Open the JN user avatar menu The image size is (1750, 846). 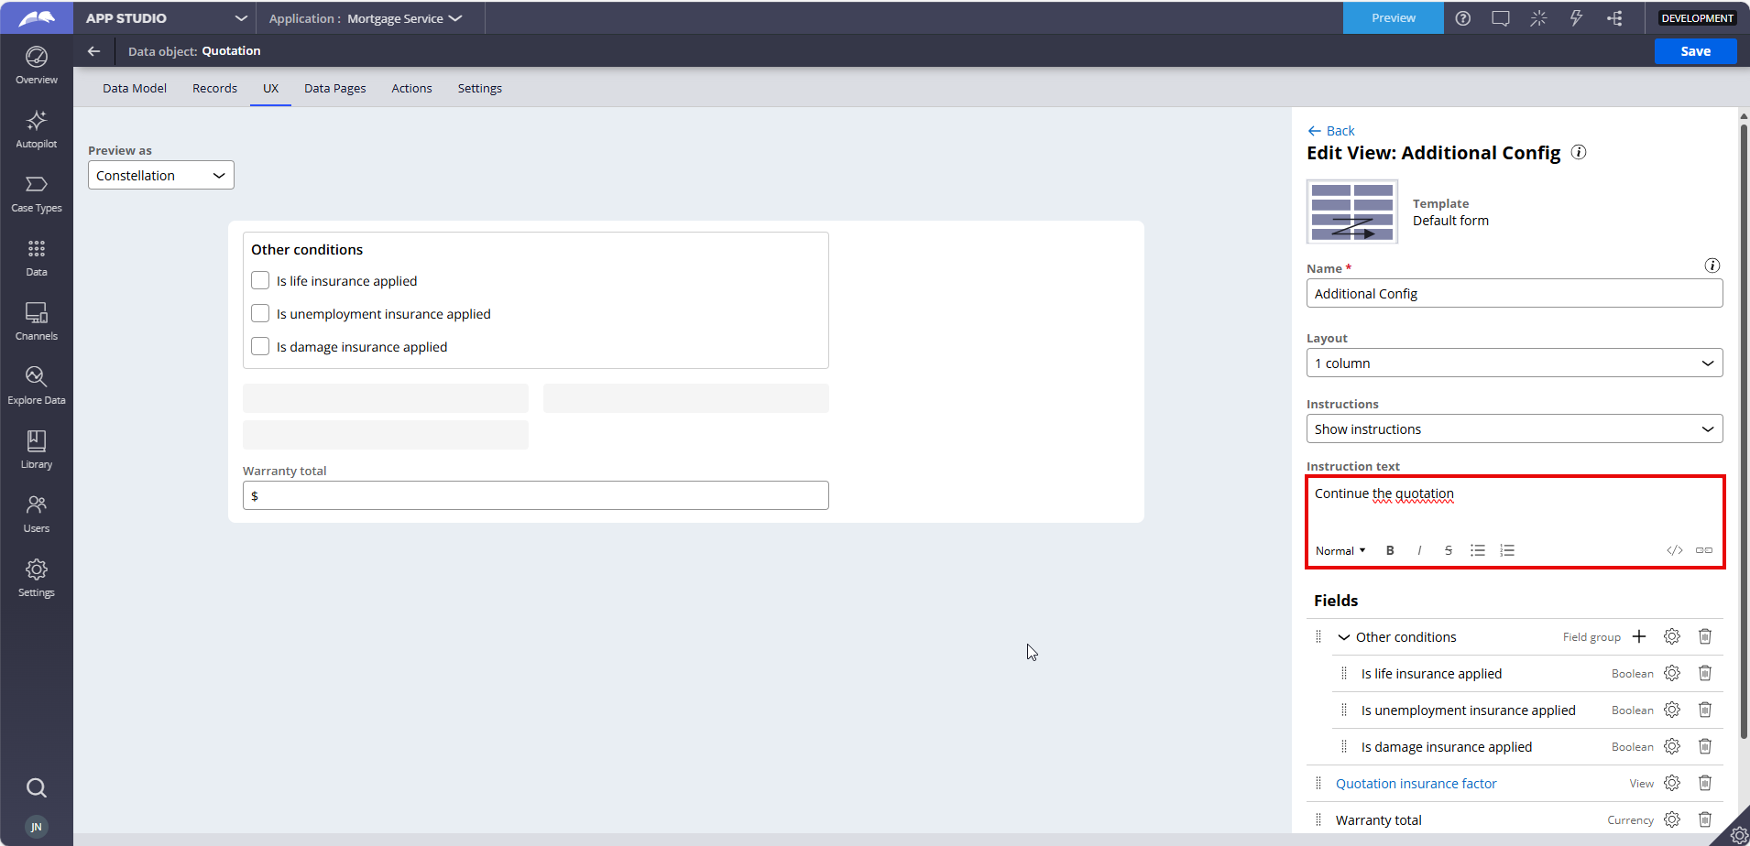37,827
